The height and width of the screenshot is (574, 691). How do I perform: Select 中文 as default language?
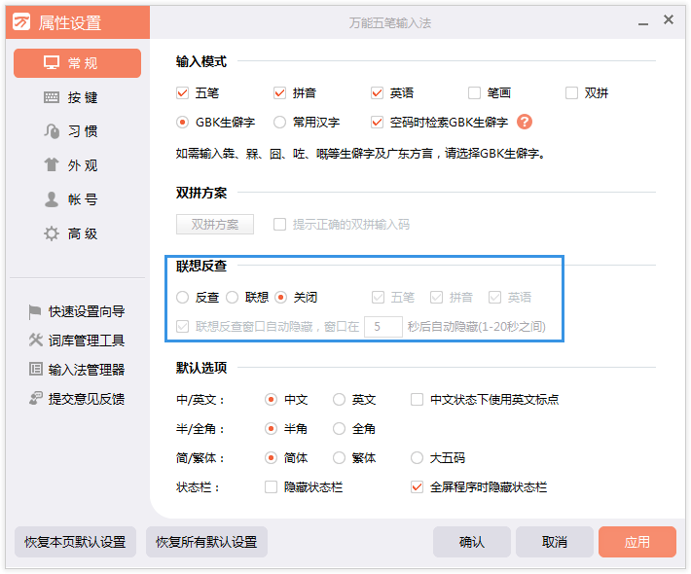coord(271,400)
